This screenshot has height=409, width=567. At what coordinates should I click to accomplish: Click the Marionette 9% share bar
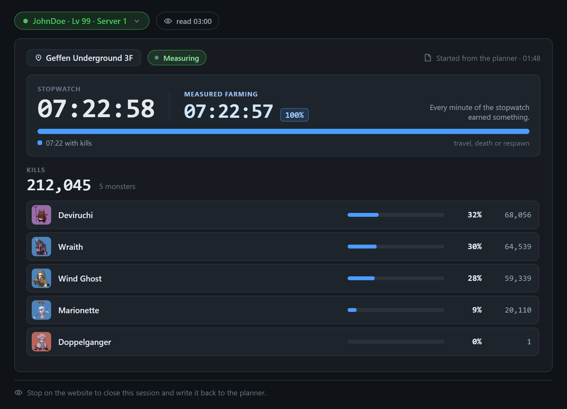click(396, 310)
